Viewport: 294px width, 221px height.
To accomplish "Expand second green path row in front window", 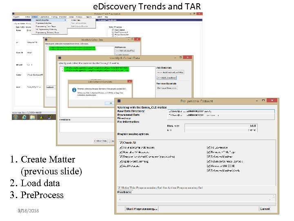I will [62, 70].
